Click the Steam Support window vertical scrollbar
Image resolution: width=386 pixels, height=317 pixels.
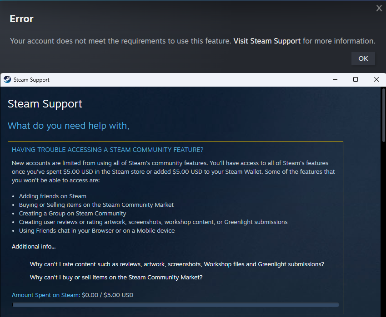tap(384, 115)
